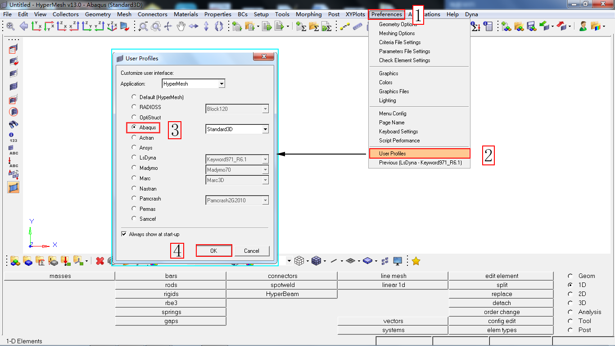Click the yellow star favorites icon

(416, 261)
